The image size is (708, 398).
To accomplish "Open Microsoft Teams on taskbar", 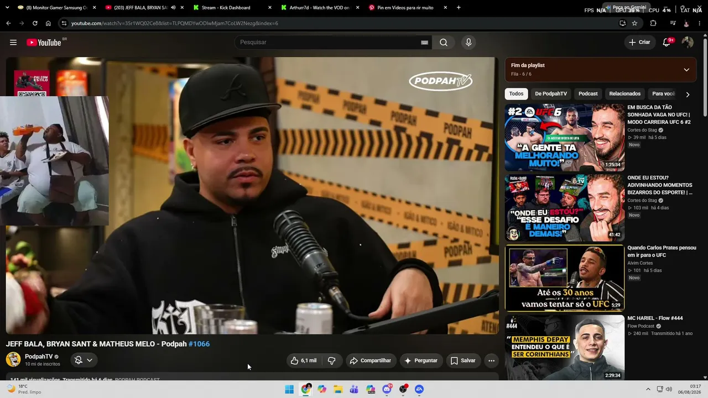I will click(x=354, y=389).
